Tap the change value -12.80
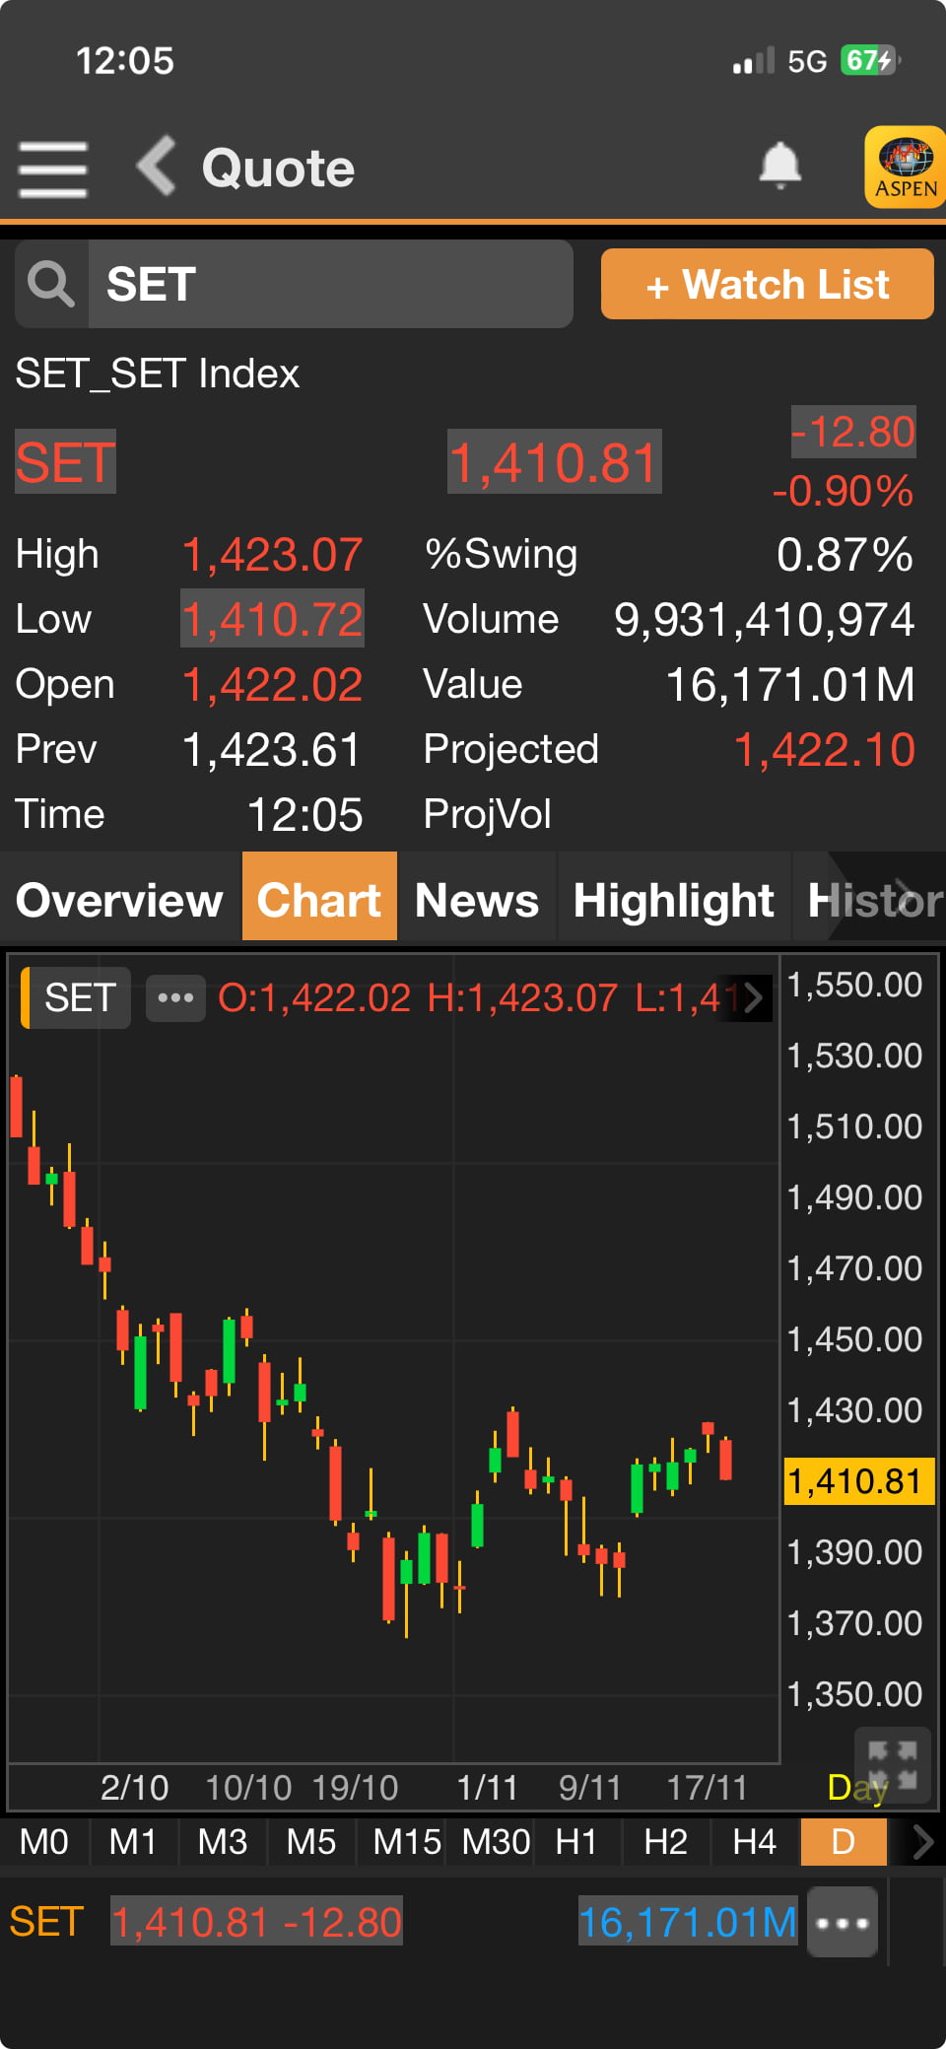Screen dimensions: 946x2049 853,432
